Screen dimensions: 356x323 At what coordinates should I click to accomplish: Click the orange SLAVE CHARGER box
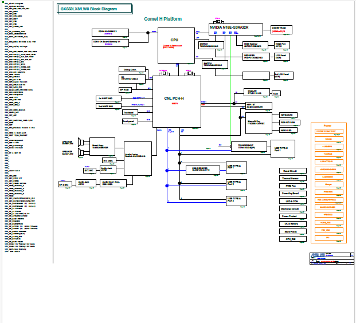click(x=329, y=207)
